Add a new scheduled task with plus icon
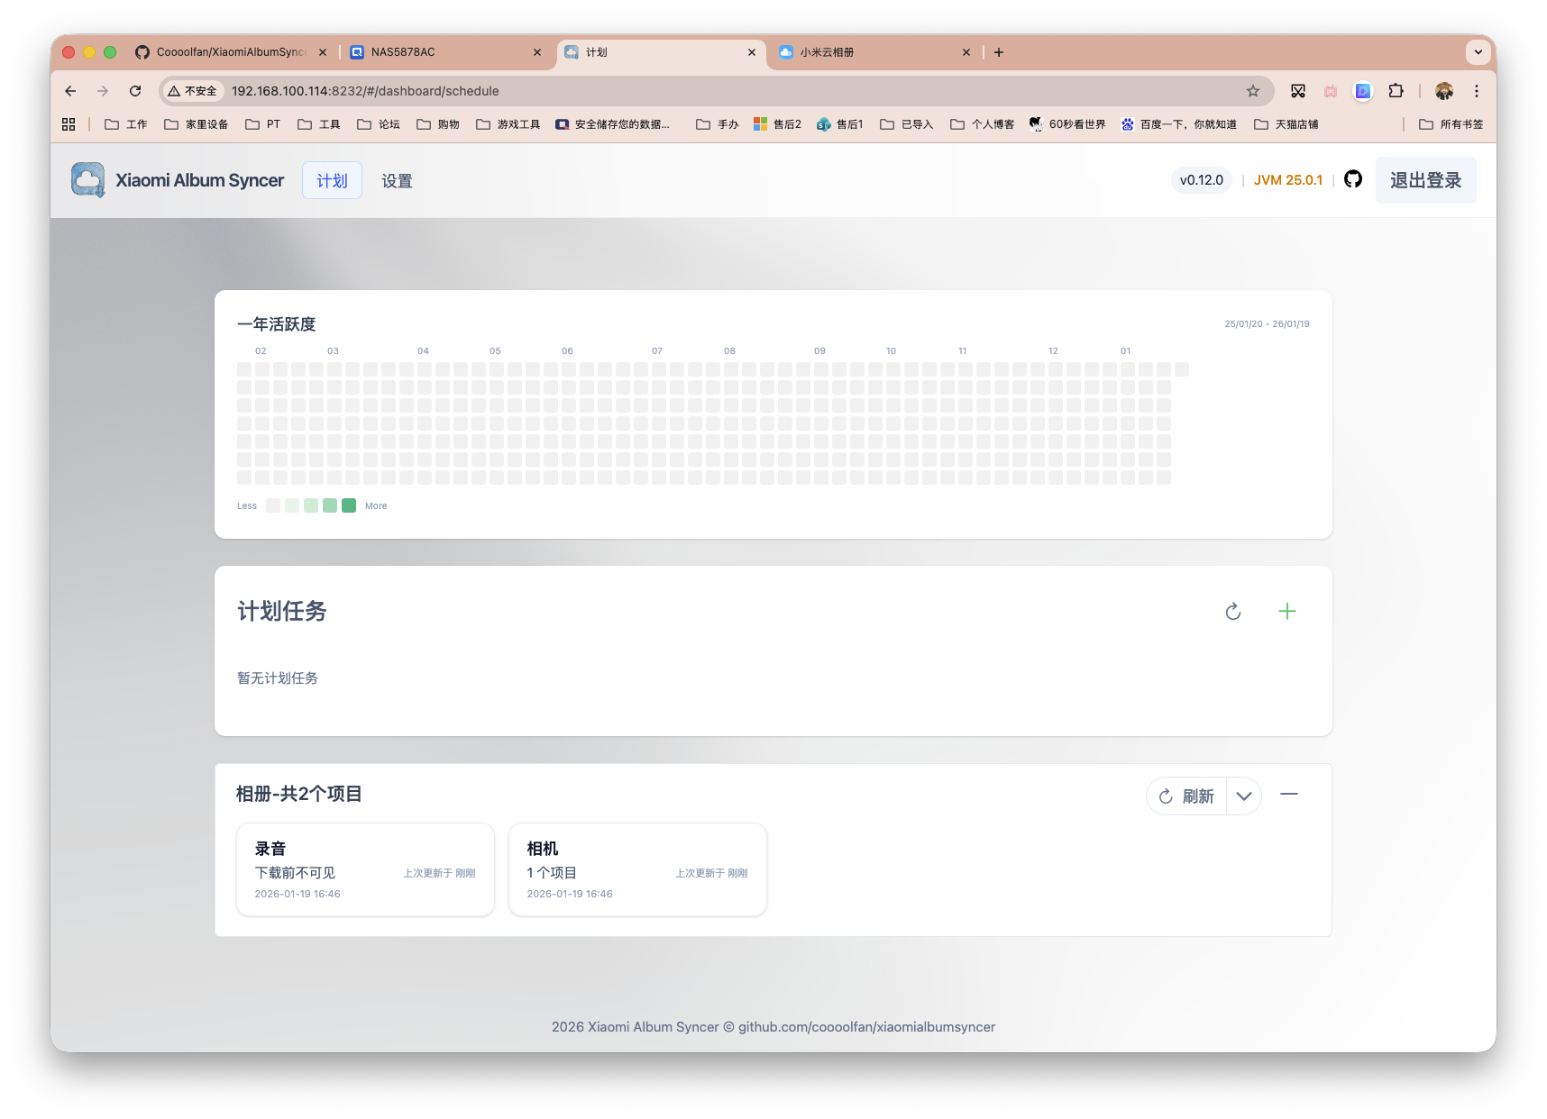Viewport: 1547px width, 1119px height. [x=1287, y=612]
